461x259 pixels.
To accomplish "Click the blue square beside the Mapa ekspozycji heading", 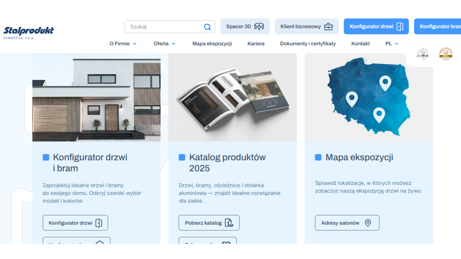I will [318, 157].
